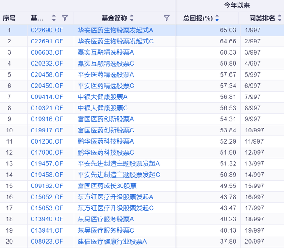Open 富国医药成长30股票 fund

click(107, 186)
